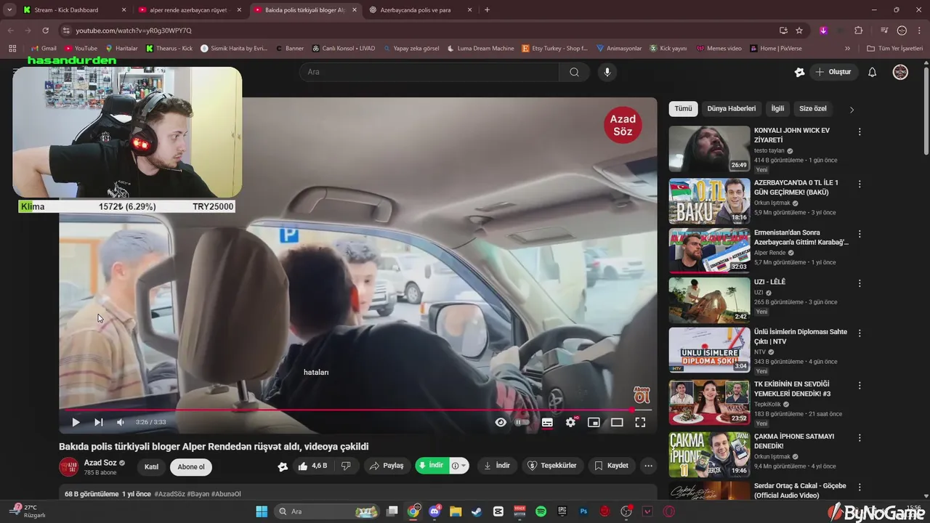Image resolution: width=930 pixels, height=523 pixels.
Task: Open the Gmail bookmark
Action: click(x=42, y=49)
